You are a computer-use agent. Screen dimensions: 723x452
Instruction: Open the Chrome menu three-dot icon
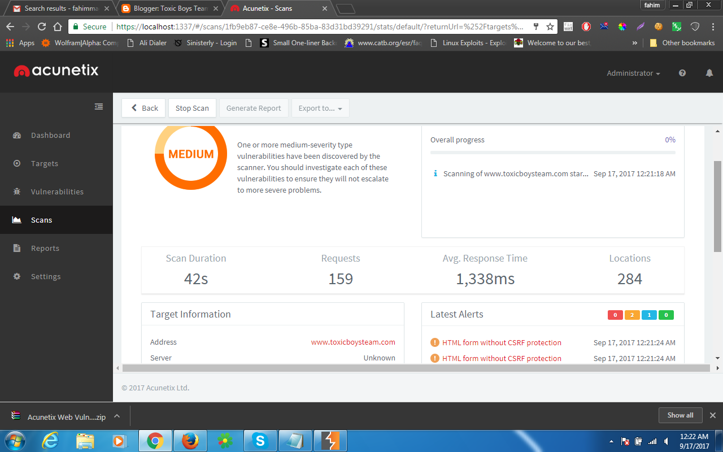pos(714,27)
